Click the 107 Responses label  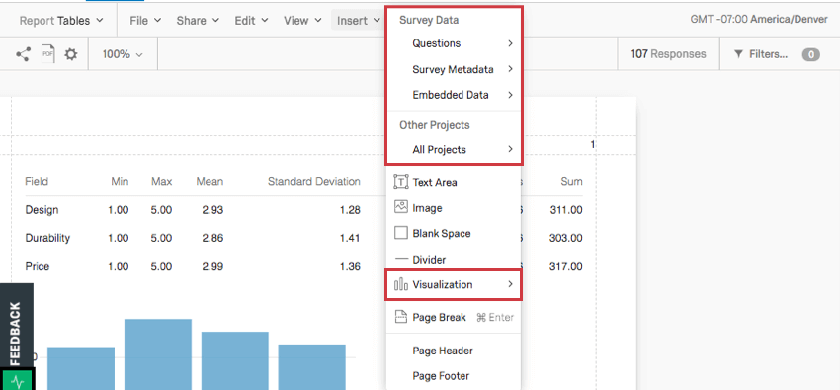coord(668,54)
